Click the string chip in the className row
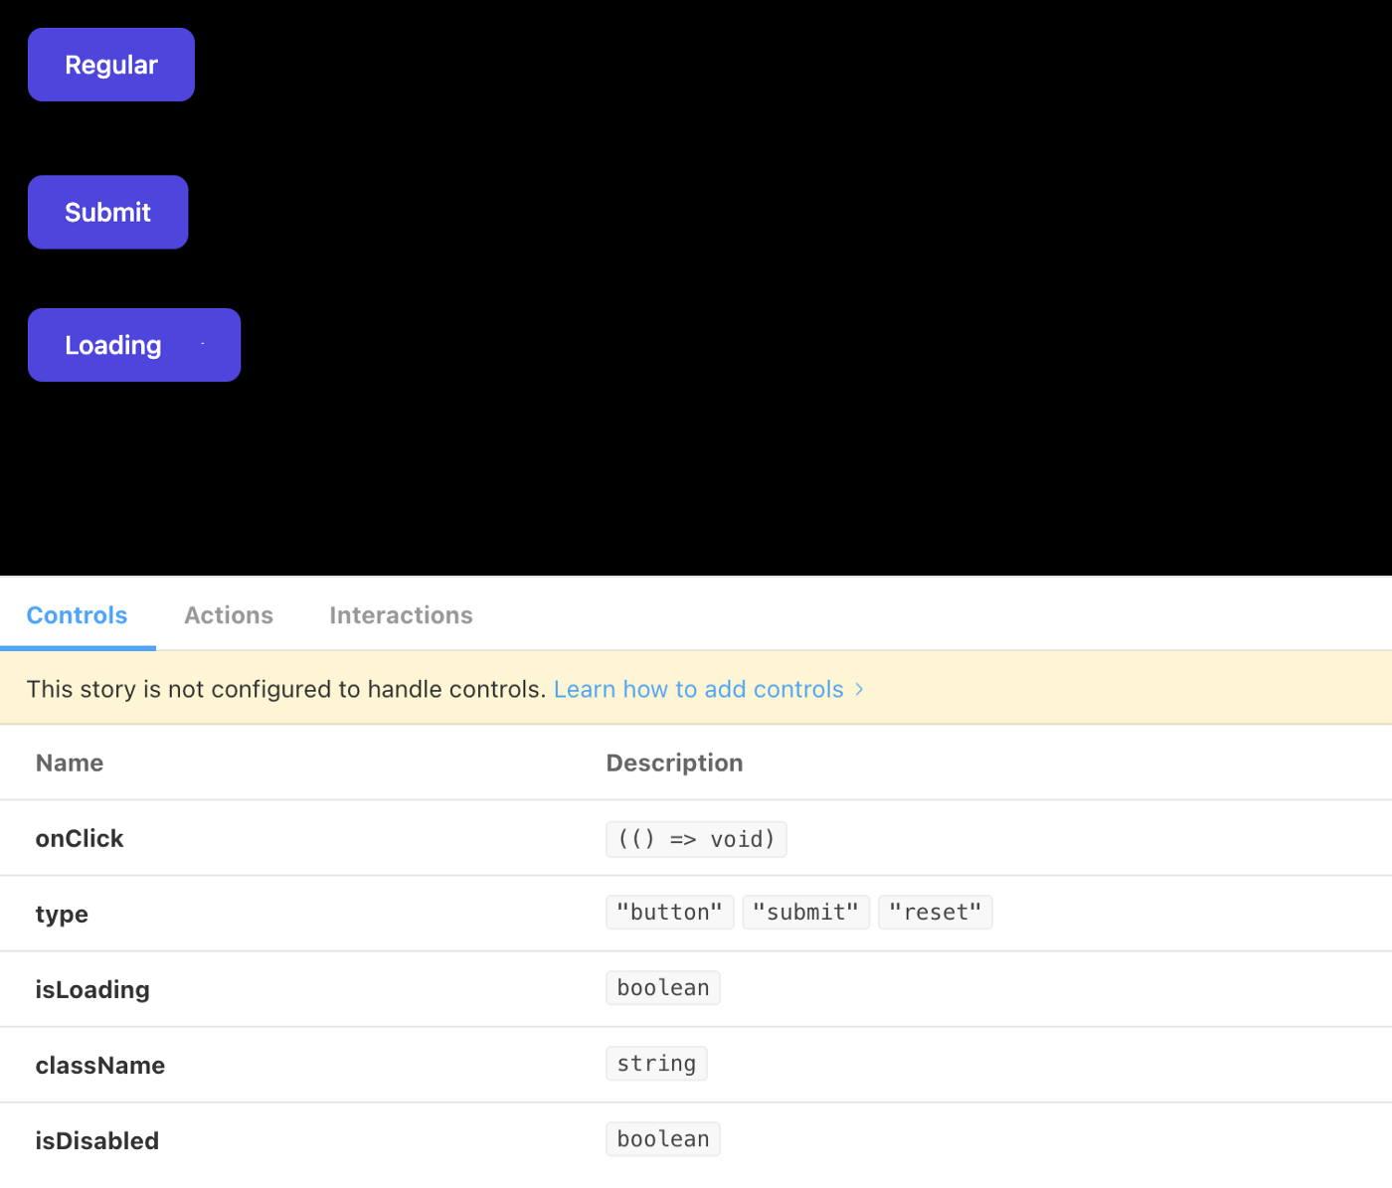The height and width of the screenshot is (1188, 1392). click(x=656, y=1064)
